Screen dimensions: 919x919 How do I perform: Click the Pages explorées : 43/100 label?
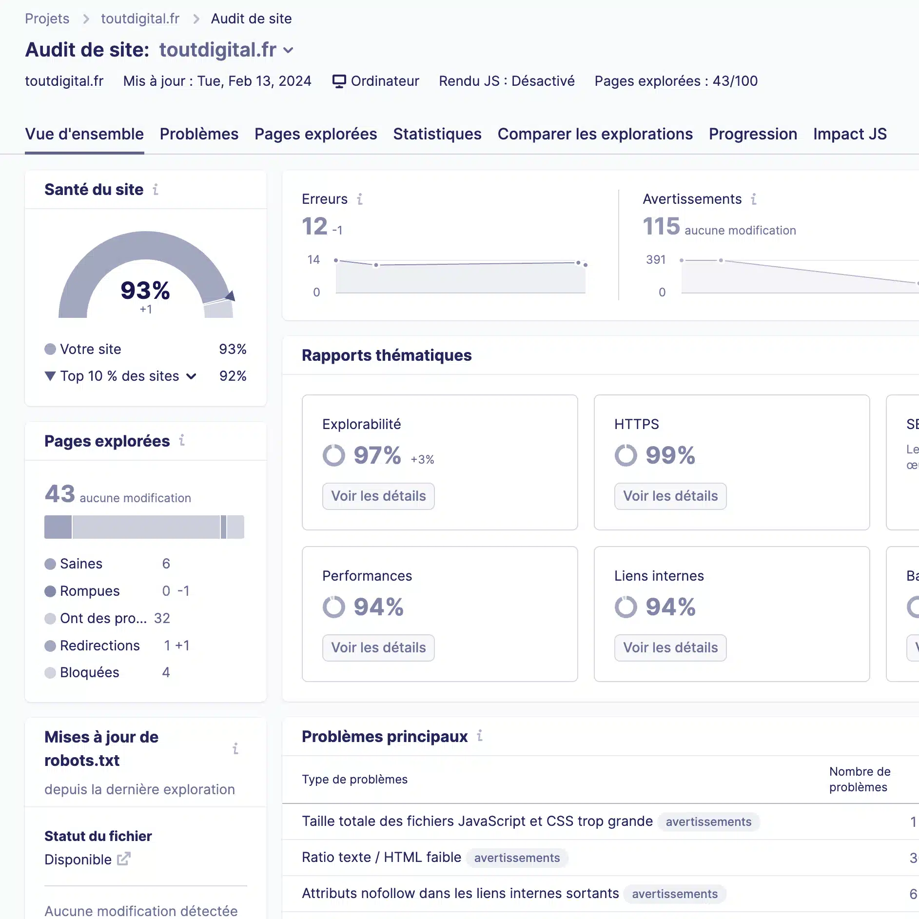coord(676,81)
